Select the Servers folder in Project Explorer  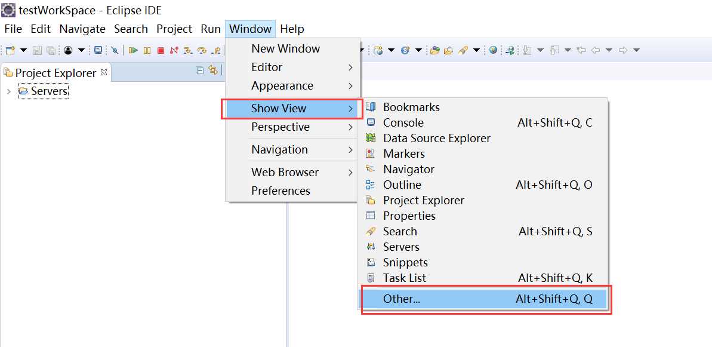click(x=44, y=91)
